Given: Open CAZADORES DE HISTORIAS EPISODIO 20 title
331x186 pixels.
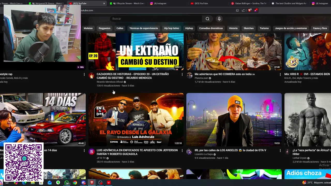Looking at the screenshot, I should 133,76.
